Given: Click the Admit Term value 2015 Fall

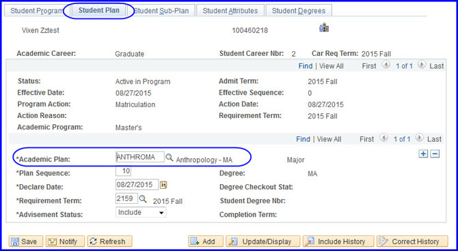Looking at the screenshot, I should 323,82.
